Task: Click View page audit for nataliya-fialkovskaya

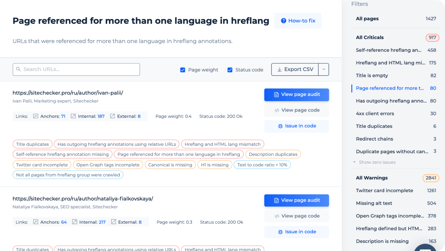Action: (296, 201)
